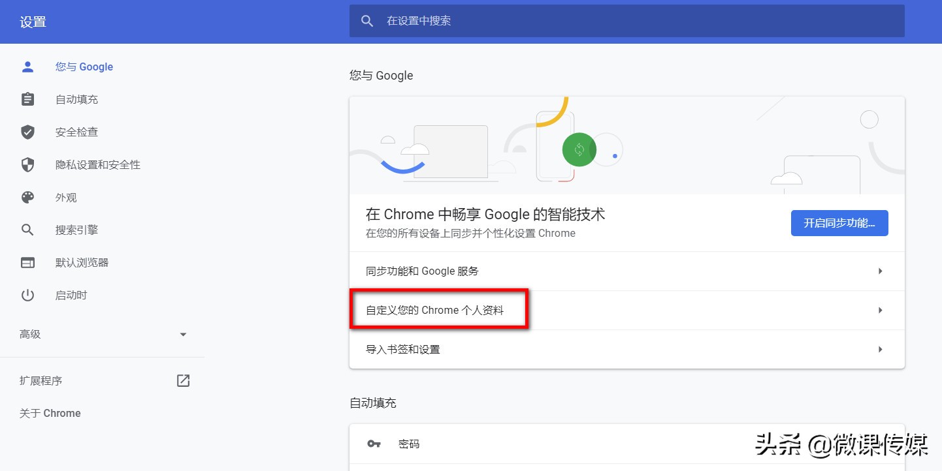
Task: Click the 在设置中搜索 search field
Action: 627,21
